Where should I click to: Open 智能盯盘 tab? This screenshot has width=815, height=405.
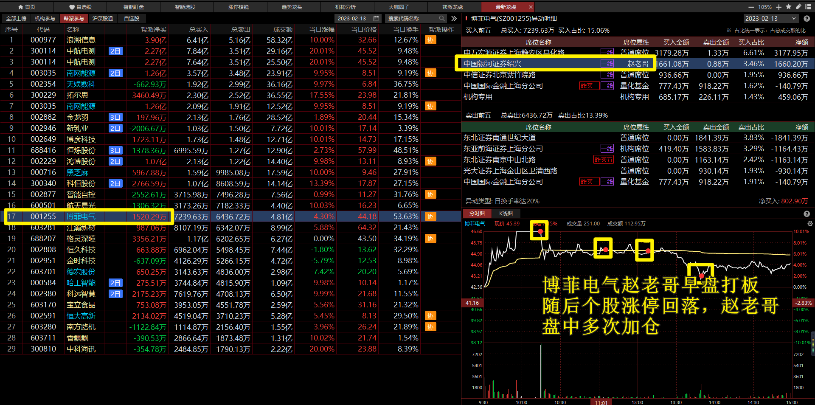[134, 7]
